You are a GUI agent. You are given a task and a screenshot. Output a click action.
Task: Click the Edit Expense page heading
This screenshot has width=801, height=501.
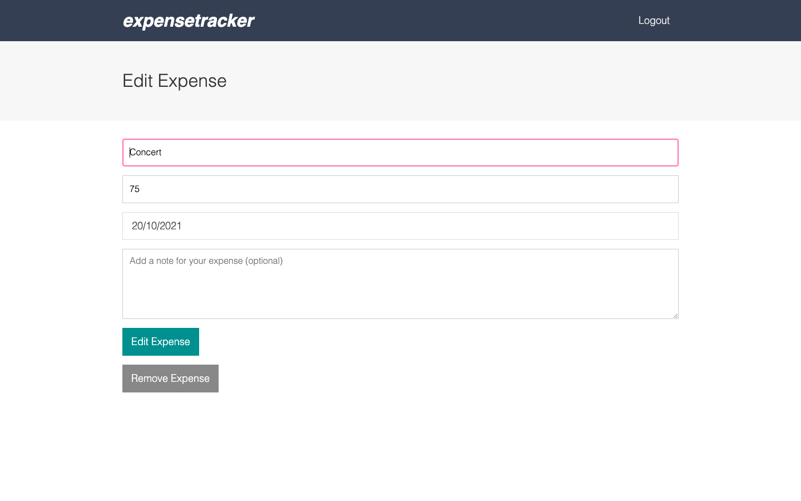click(x=174, y=81)
